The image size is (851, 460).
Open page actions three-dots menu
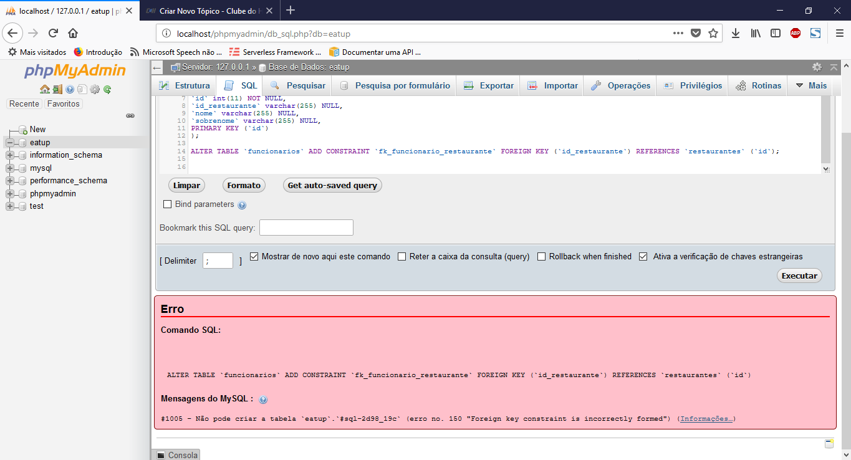coord(678,33)
